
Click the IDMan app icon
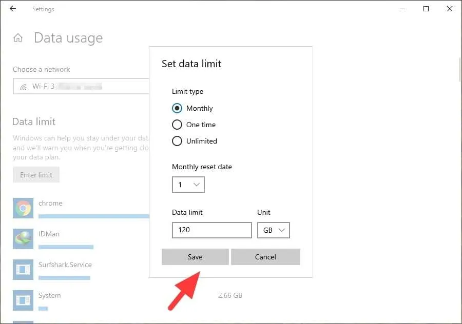tap(23, 239)
